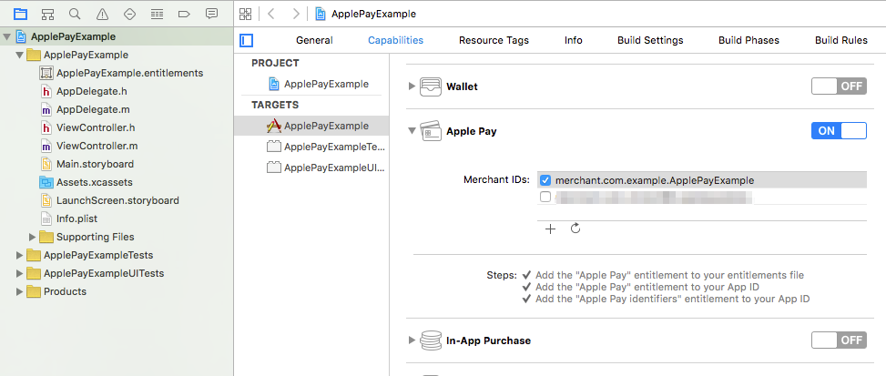Go forward with the right chevron
This screenshot has width=886, height=376.
point(296,14)
